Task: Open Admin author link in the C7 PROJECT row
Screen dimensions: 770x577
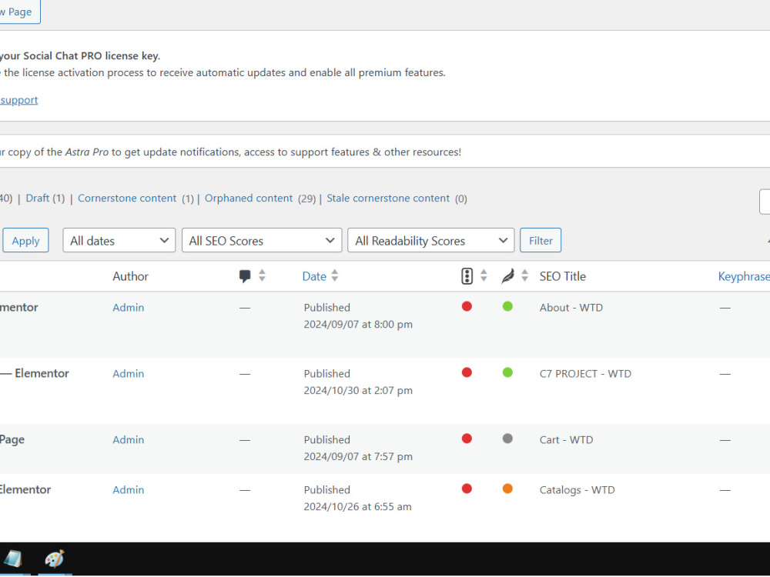Action: click(128, 374)
